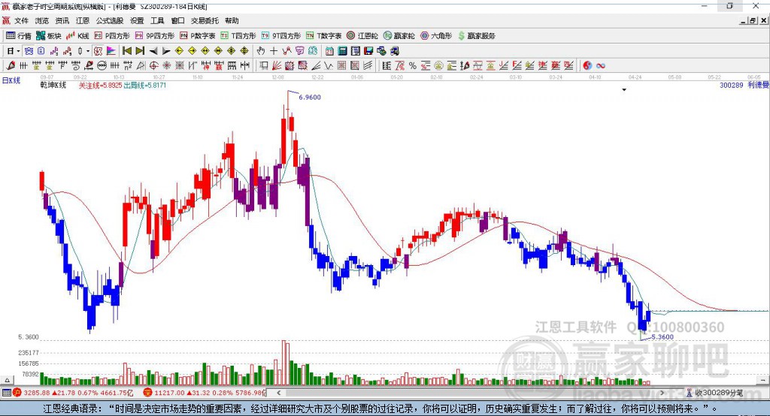Open the 9P四方形 tool
The height and width of the screenshot is (416, 770).
point(155,36)
